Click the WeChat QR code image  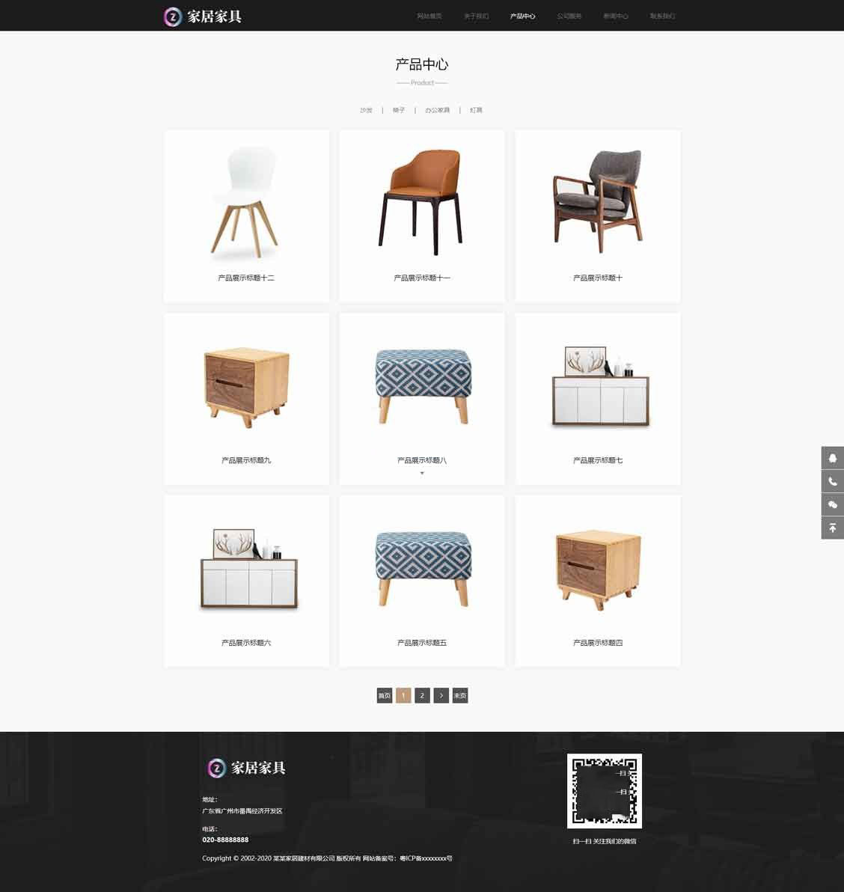tap(604, 791)
